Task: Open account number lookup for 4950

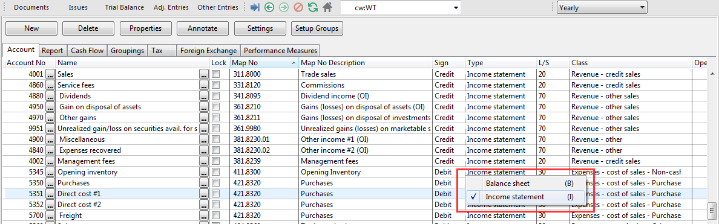Action: (50, 107)
